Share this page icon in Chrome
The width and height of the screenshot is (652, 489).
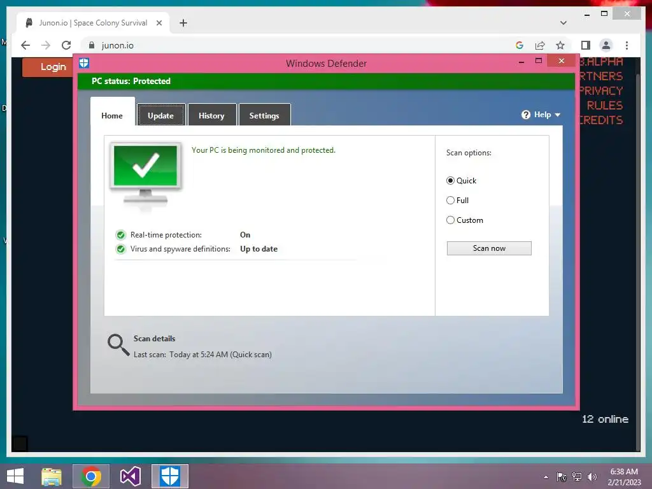tap(540, 45)
